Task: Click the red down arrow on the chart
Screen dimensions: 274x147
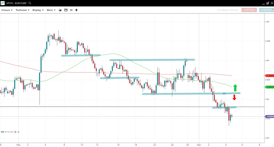Action: [234, 97]
